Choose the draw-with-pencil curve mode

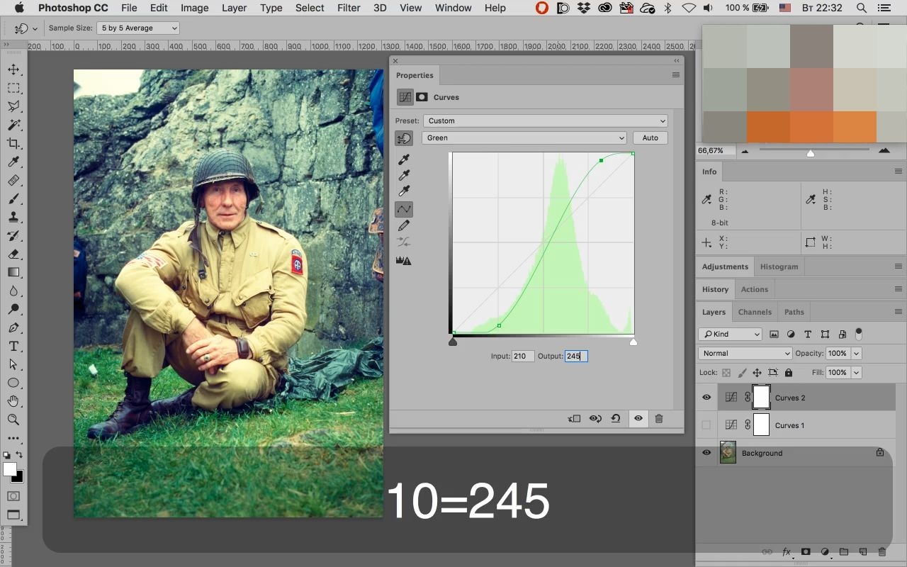coord(404,225)
